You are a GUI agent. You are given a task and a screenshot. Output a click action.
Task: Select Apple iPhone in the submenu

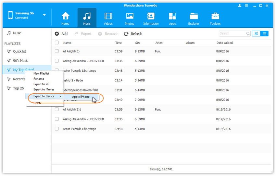point(81,97)
